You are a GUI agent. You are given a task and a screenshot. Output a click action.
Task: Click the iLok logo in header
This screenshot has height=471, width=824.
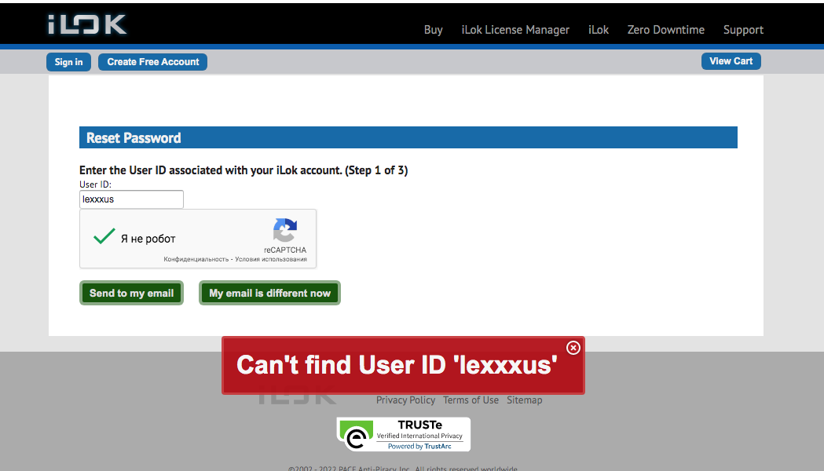[x=87, y=24]
